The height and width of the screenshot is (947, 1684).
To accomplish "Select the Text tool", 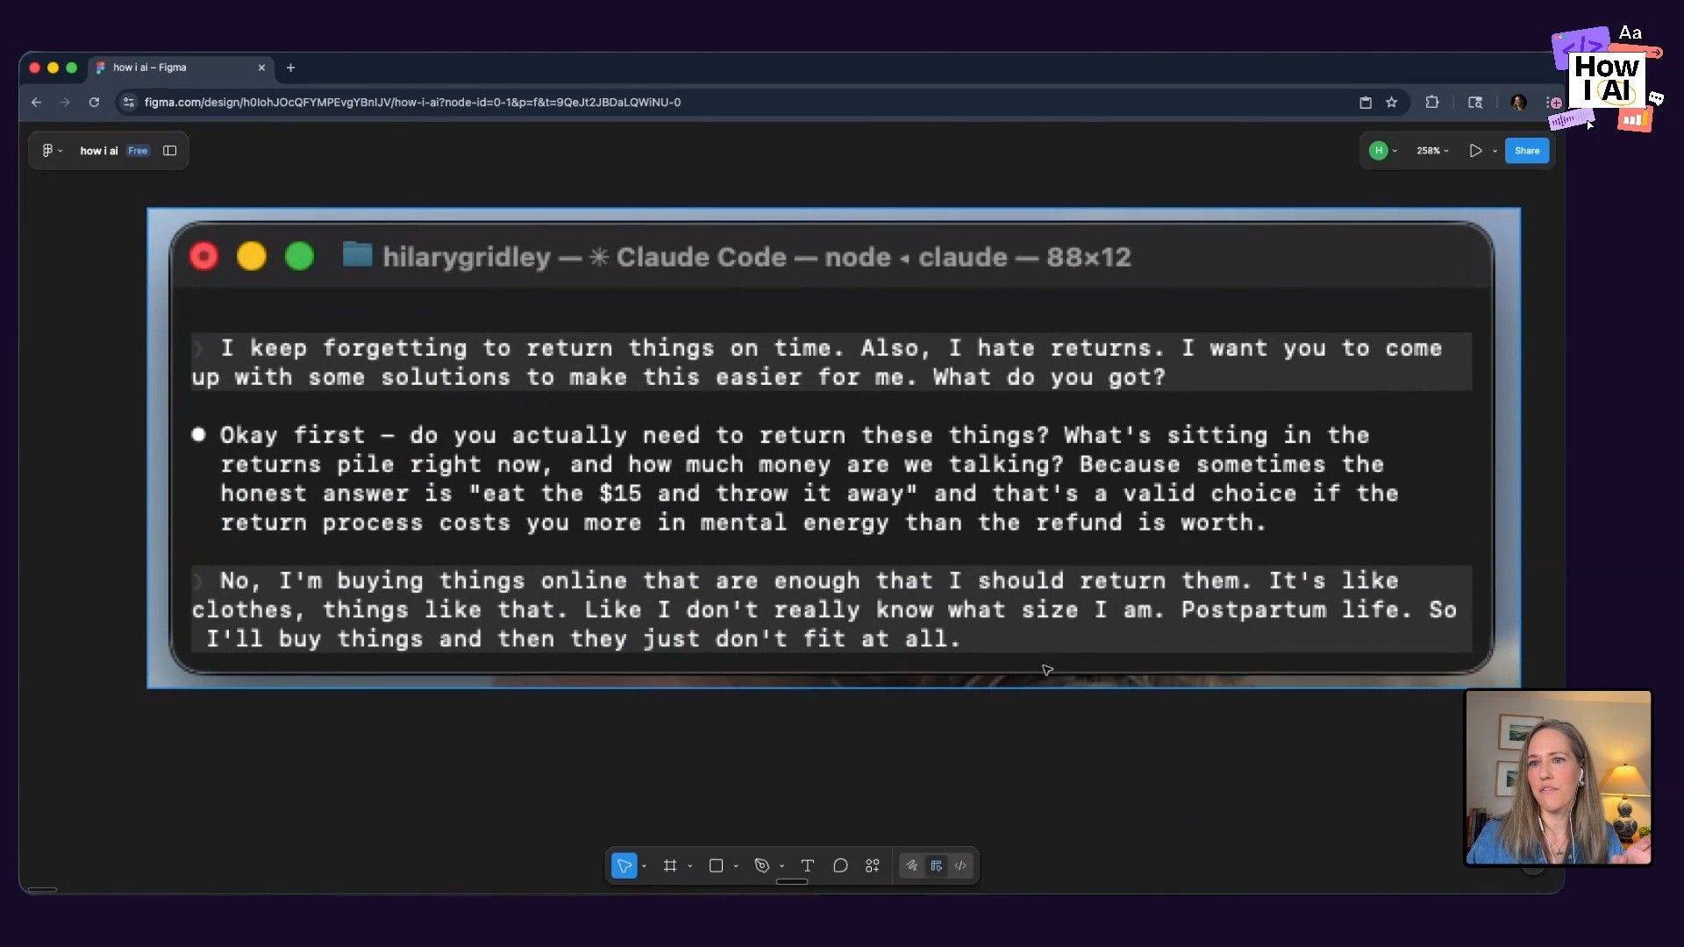I will point(808,865).
